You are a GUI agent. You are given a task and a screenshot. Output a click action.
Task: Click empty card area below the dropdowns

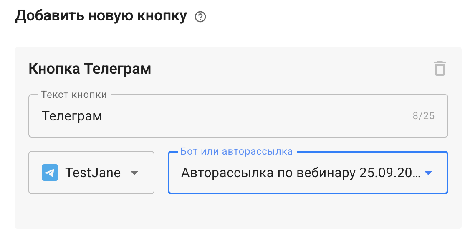pyautogui.click(x=238, y=212)
